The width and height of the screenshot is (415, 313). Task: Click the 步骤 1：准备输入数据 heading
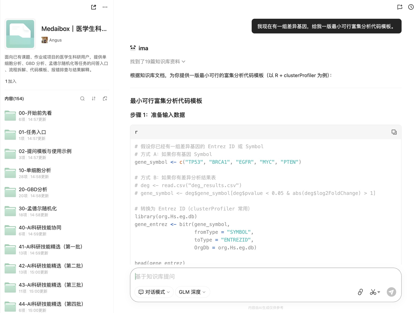[157, 115]
